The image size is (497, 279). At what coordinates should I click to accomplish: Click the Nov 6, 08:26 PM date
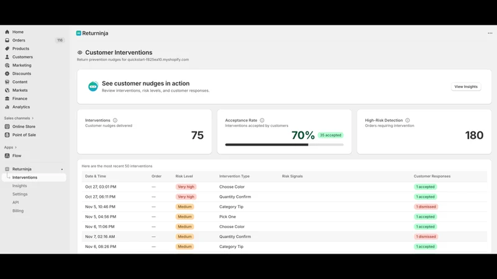tap(101, 246)
